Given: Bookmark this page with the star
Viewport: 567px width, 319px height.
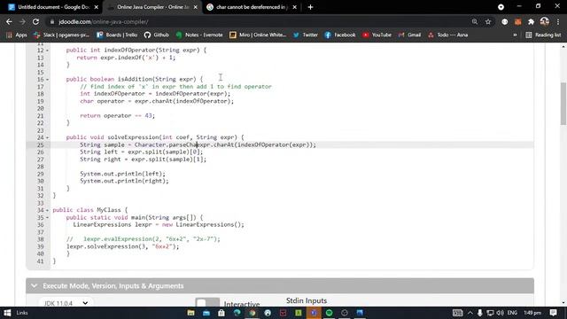Looking at the screenshot, I should point(488,21).
